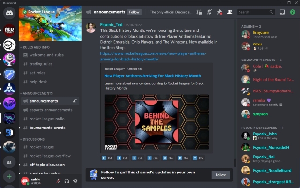Show pinned messages
The image size is (300, 188).
pos(219,12)
